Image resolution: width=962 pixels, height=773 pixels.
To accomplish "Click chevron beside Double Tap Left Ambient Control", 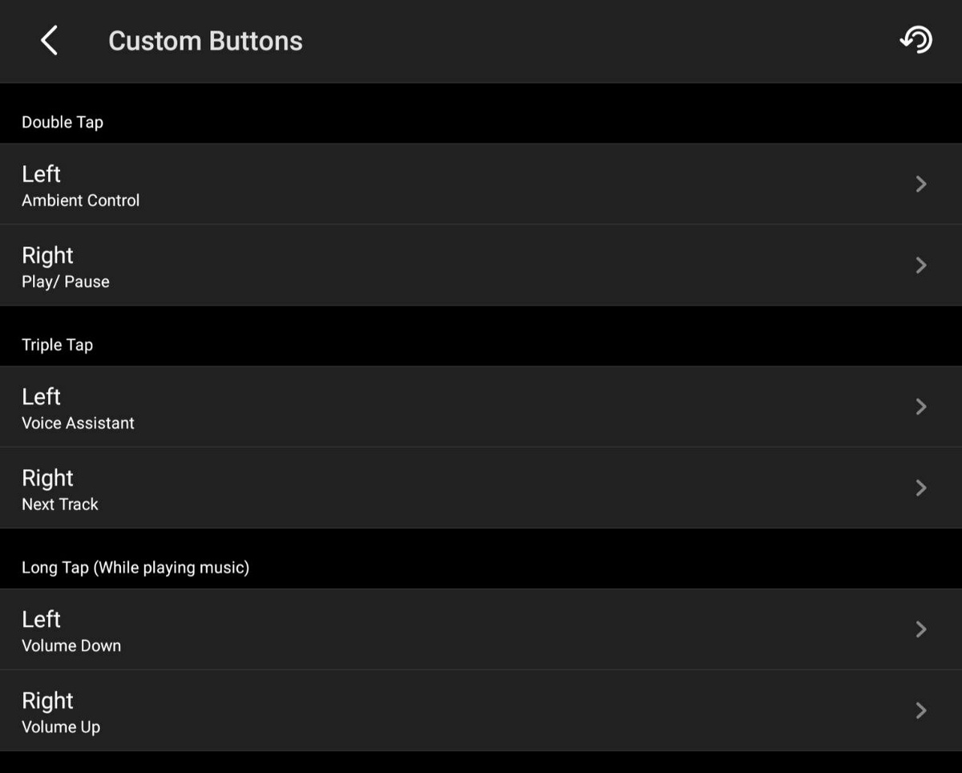I will coord(921,184).
